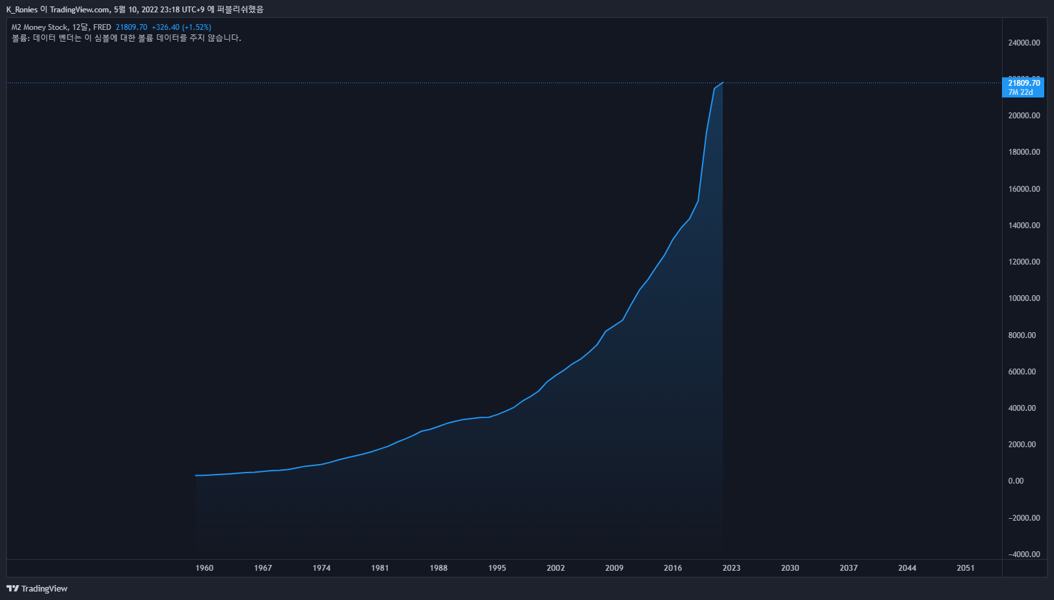Click the +326.40 (+1.52%) change value
This screenshot has width=1054, height=600.
pyautogui.click(x=182, y=27)
